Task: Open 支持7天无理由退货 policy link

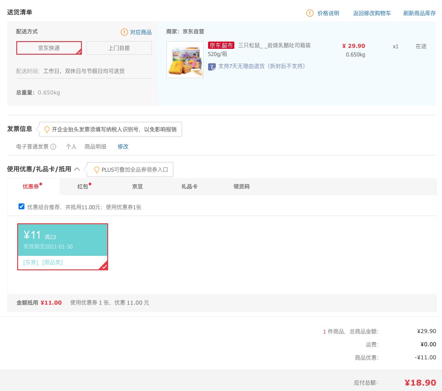Action: (x=261, y=66)
